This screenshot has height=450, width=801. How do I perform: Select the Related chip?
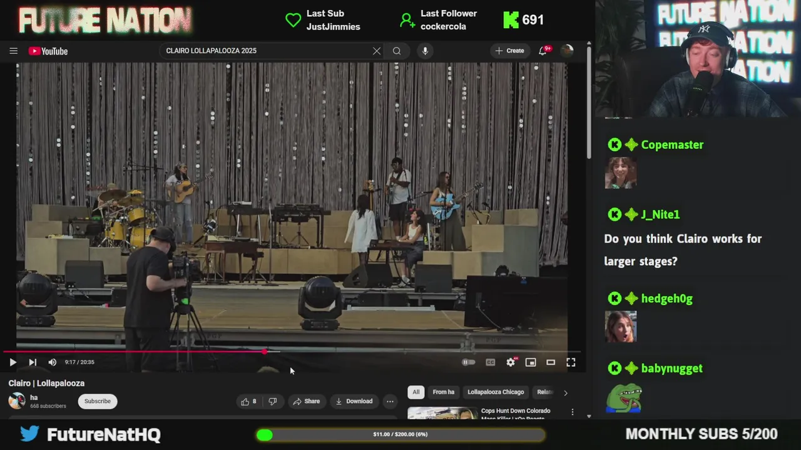pos(544,392)
